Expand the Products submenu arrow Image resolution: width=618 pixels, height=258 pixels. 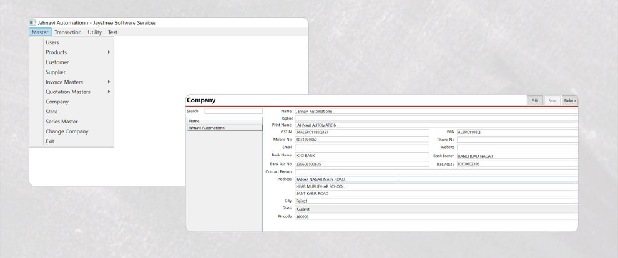pyautogui.click(x=109, y=52)
